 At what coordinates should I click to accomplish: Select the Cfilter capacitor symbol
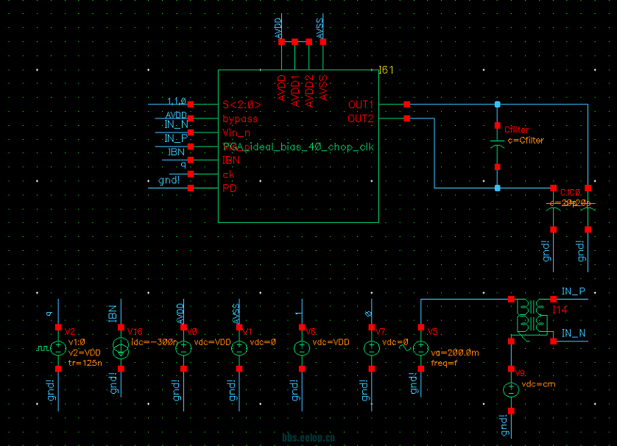497,146
